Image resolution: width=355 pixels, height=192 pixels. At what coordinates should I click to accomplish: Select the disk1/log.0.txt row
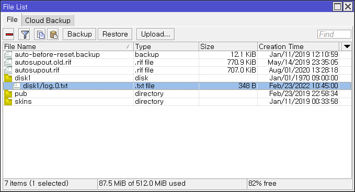[177, 86]
